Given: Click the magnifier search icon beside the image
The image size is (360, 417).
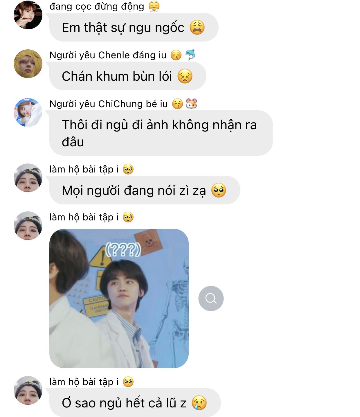Looking at the screenshot, I should [x=211, y=299].
